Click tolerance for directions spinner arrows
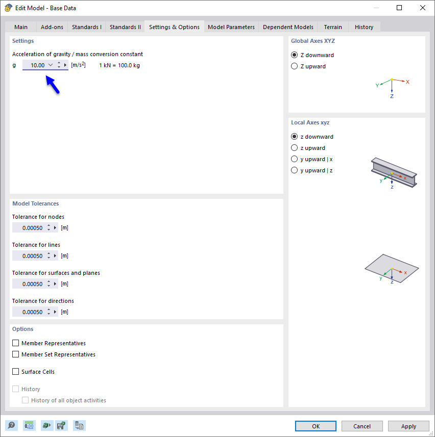The width and height of the screenshot is (435, 437). 49,312
